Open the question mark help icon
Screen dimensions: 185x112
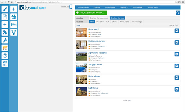point(5,56)
